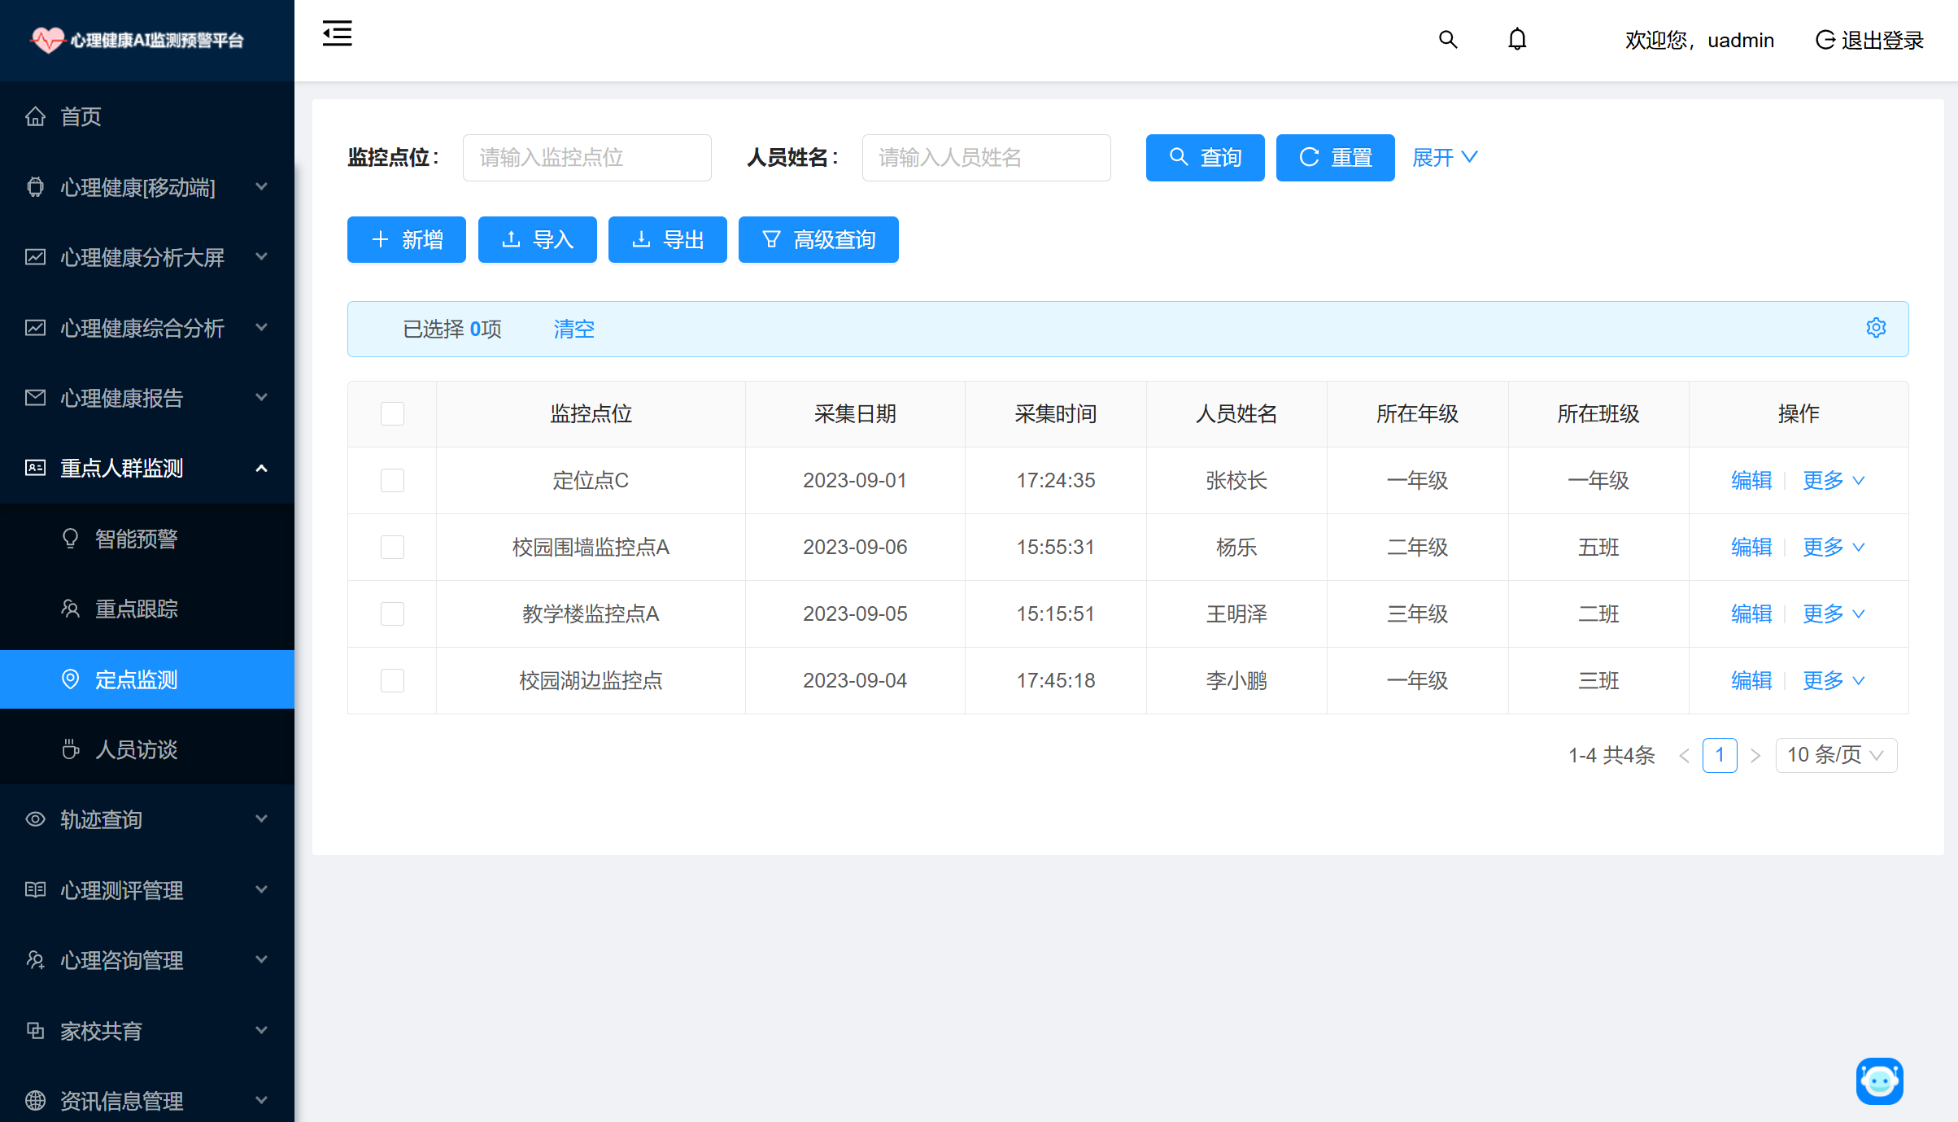Open notifications bell icon
This screenshot has height=1122, width=1958.
point(1516,40)
